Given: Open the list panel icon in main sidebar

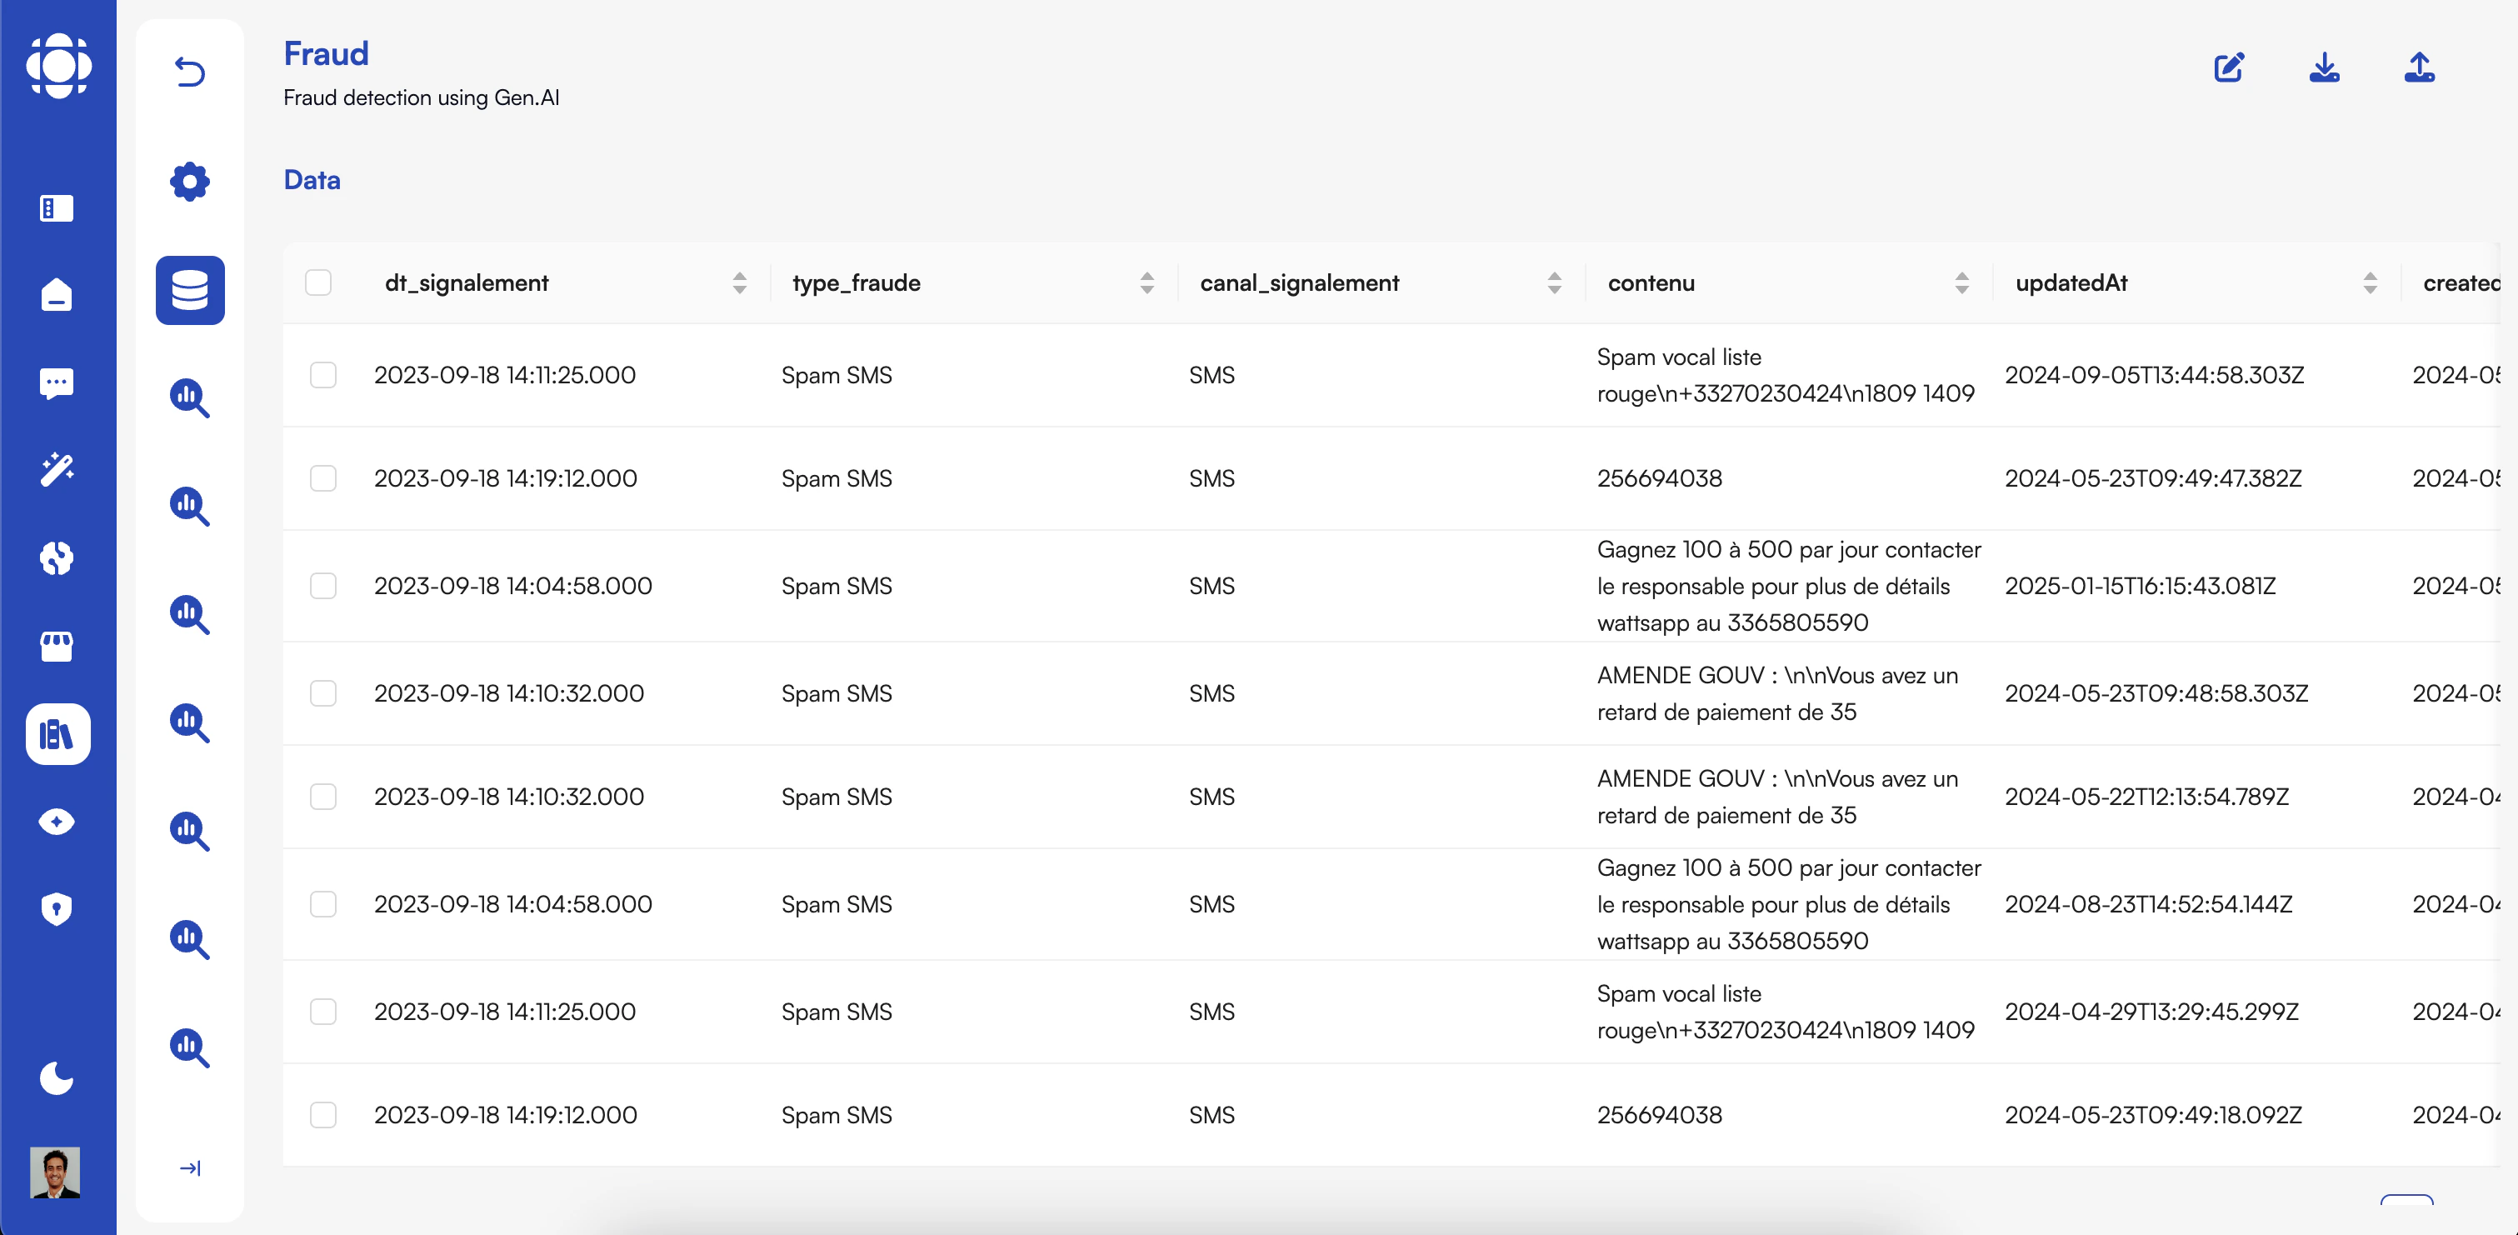Looking at the screenshot, I should point(57,208).
